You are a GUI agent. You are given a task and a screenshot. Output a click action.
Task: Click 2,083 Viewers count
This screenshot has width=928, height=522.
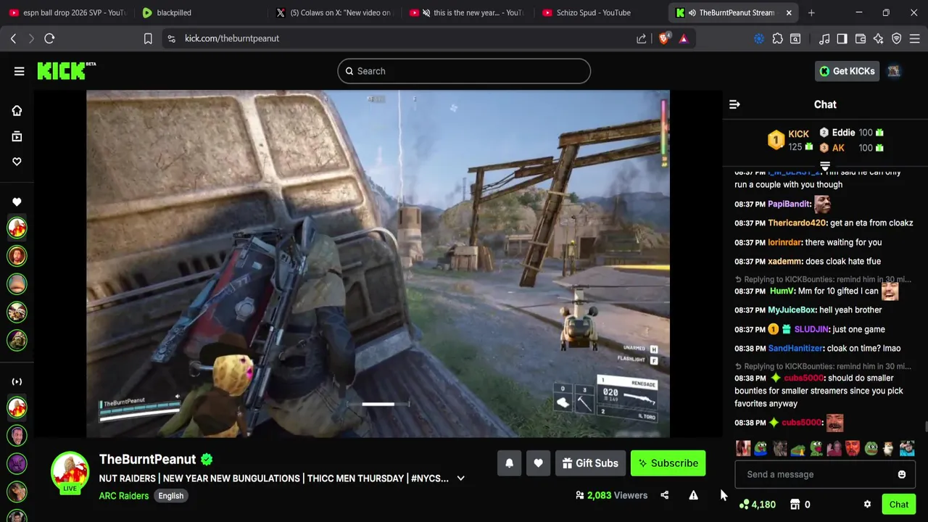[x=611, y=496]
